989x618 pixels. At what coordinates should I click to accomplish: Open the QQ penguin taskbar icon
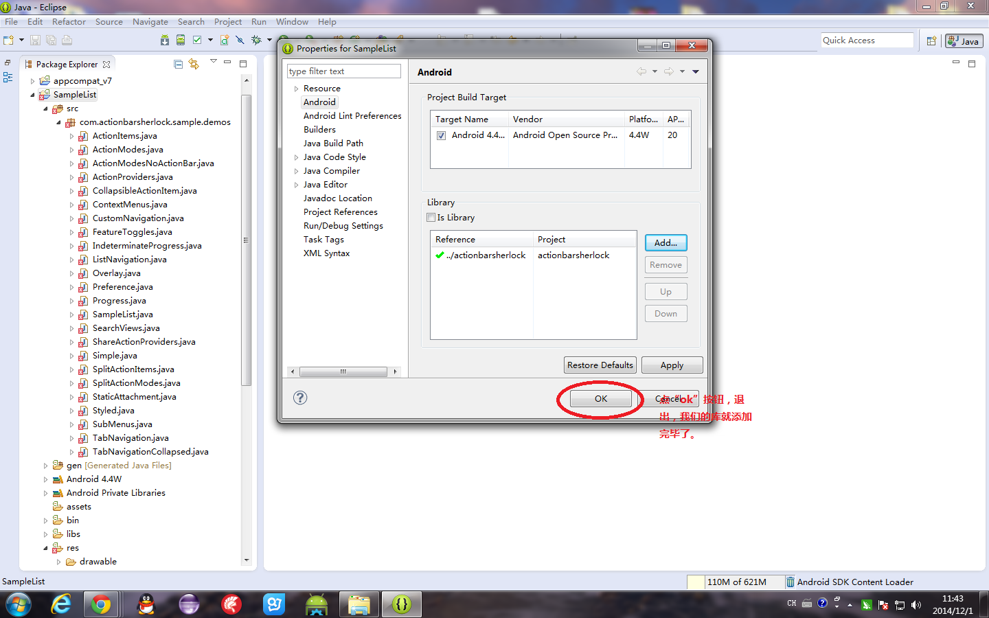pos(146,604)
